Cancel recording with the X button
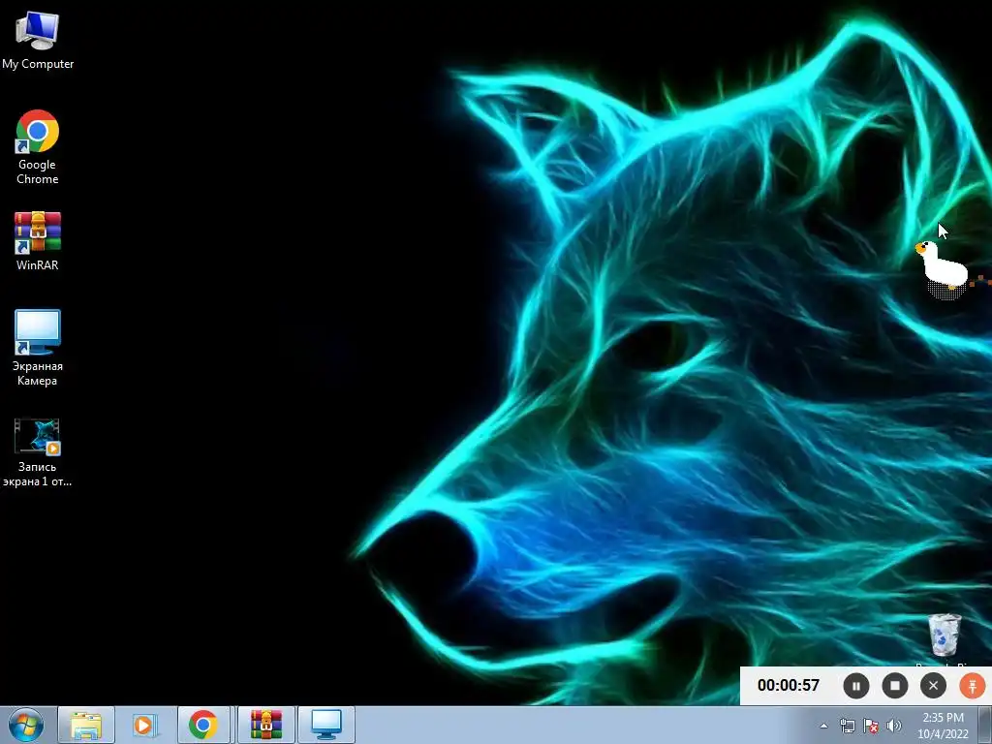Image resolution: width=992 pixels, height=744 pixels. point(933,686)
